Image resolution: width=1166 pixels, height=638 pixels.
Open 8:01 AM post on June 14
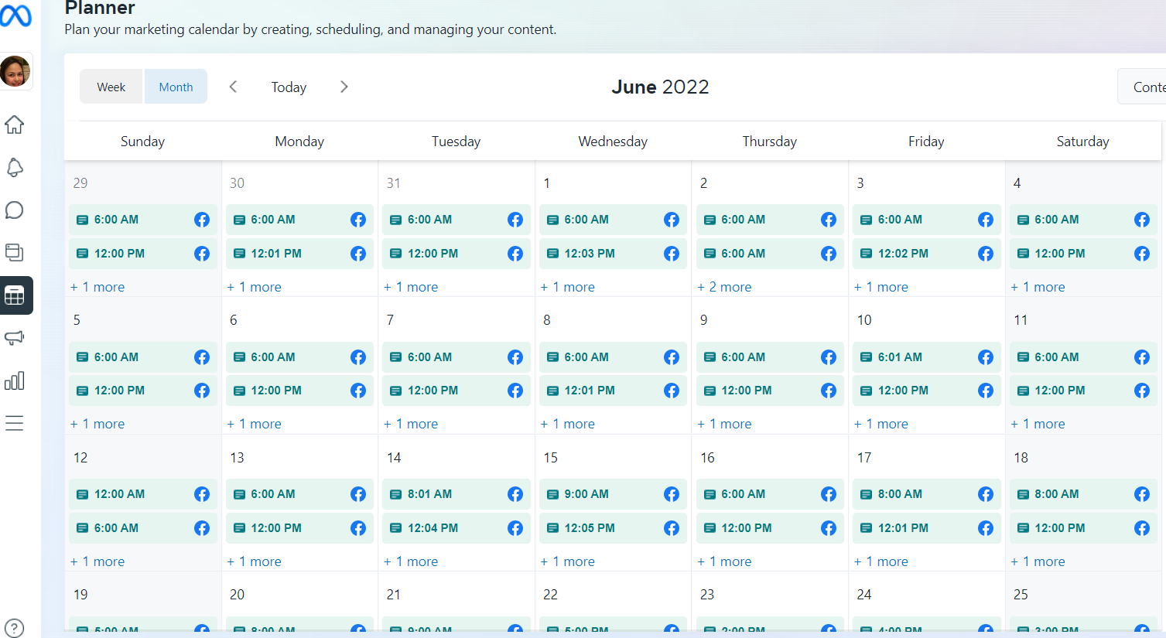click(456, 494)
